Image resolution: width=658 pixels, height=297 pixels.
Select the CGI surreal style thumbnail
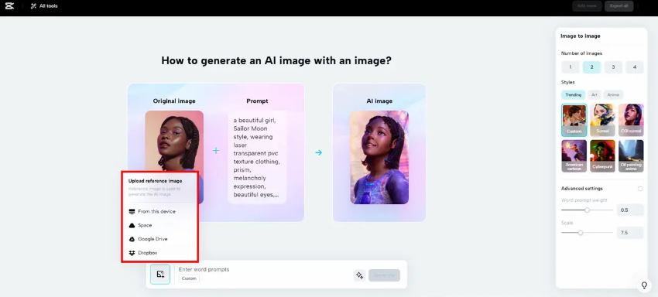(x=631, y=120)
